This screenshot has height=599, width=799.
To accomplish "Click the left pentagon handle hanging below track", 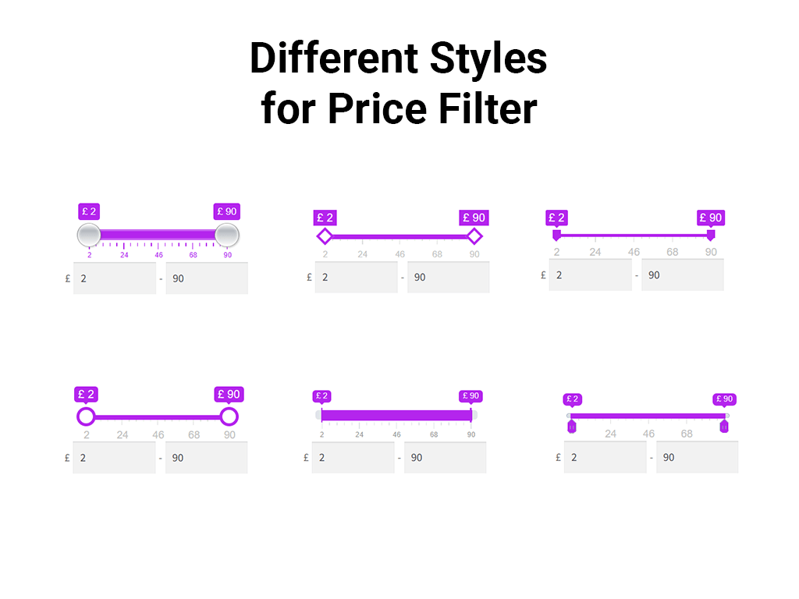I will pyautogui.click(x=572, y=426).
